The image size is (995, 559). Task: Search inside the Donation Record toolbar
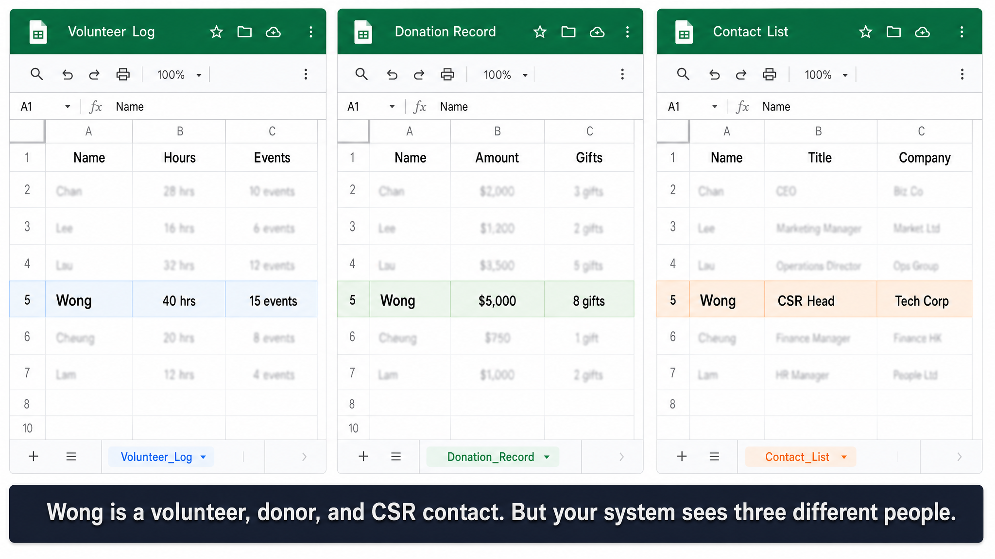[x=361, y=74]
